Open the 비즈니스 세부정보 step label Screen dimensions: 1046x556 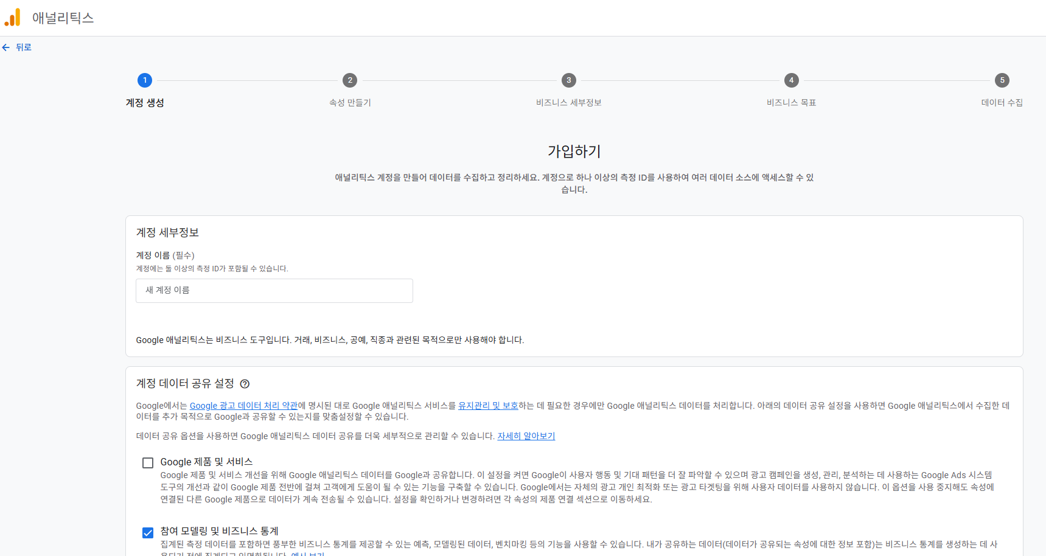point(569,103)
